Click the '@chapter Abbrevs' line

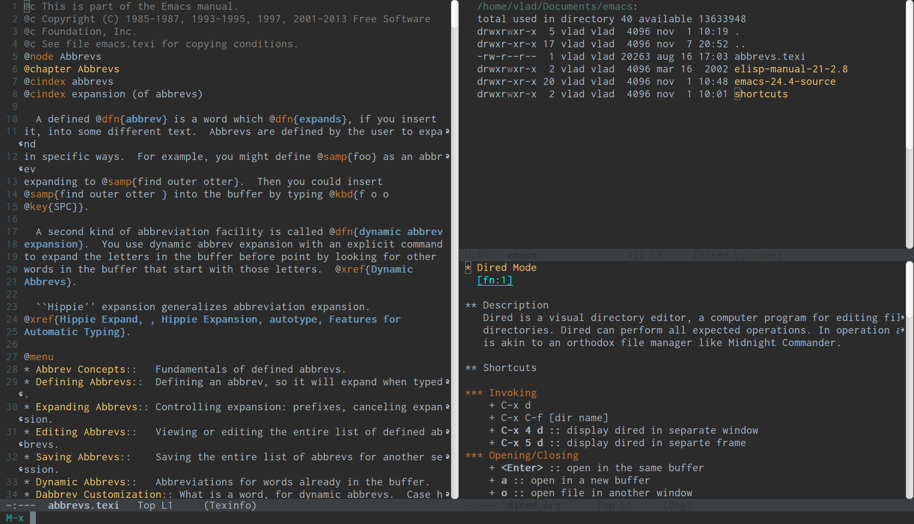(71, 69)
